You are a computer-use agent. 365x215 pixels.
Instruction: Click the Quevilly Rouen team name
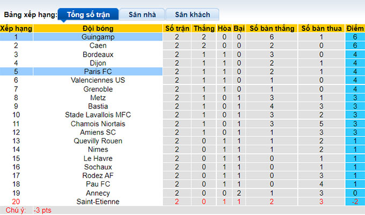(x=98, y=141)
